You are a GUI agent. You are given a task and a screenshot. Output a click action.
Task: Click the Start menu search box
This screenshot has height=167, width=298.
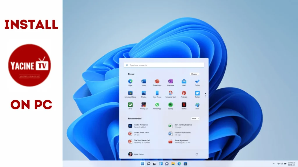(164, 65)
